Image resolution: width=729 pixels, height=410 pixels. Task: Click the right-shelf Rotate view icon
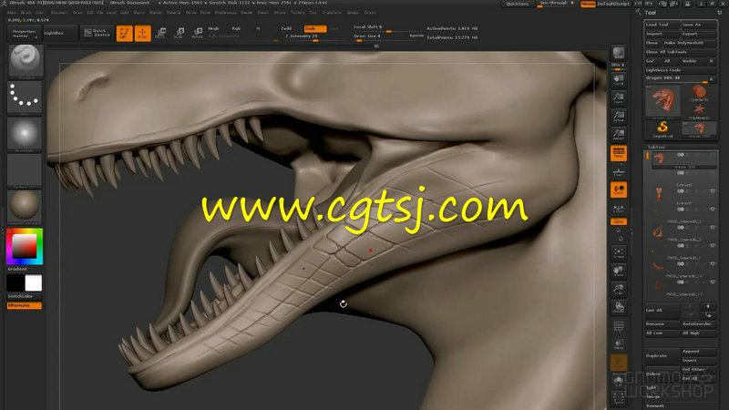[x=619, y=307]
